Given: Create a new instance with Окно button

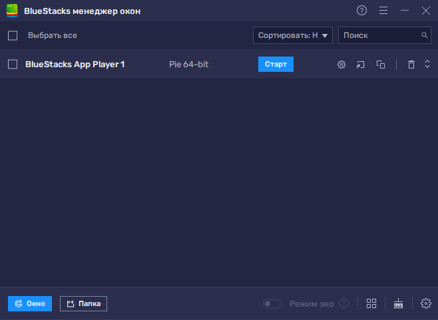Looking at the screenshot, I should (x=30, y=303).
